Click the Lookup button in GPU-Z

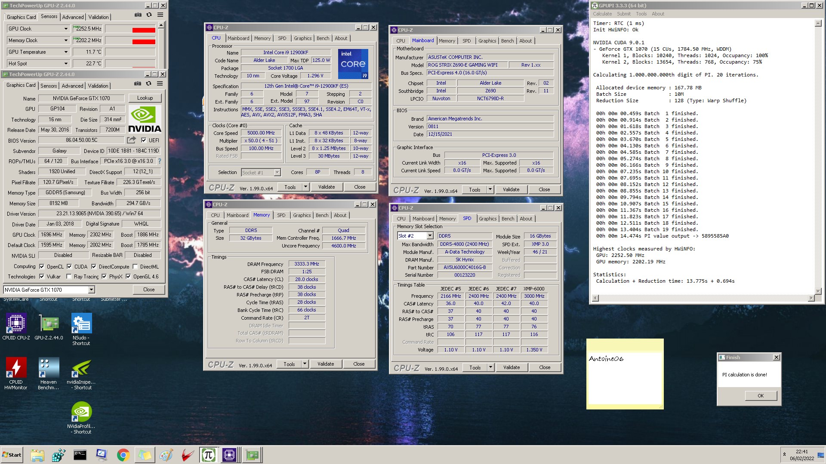pyautogui.click(x=145, y=98)
